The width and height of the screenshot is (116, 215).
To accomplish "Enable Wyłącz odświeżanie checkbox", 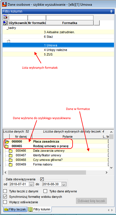I will [x=5, y=202].
